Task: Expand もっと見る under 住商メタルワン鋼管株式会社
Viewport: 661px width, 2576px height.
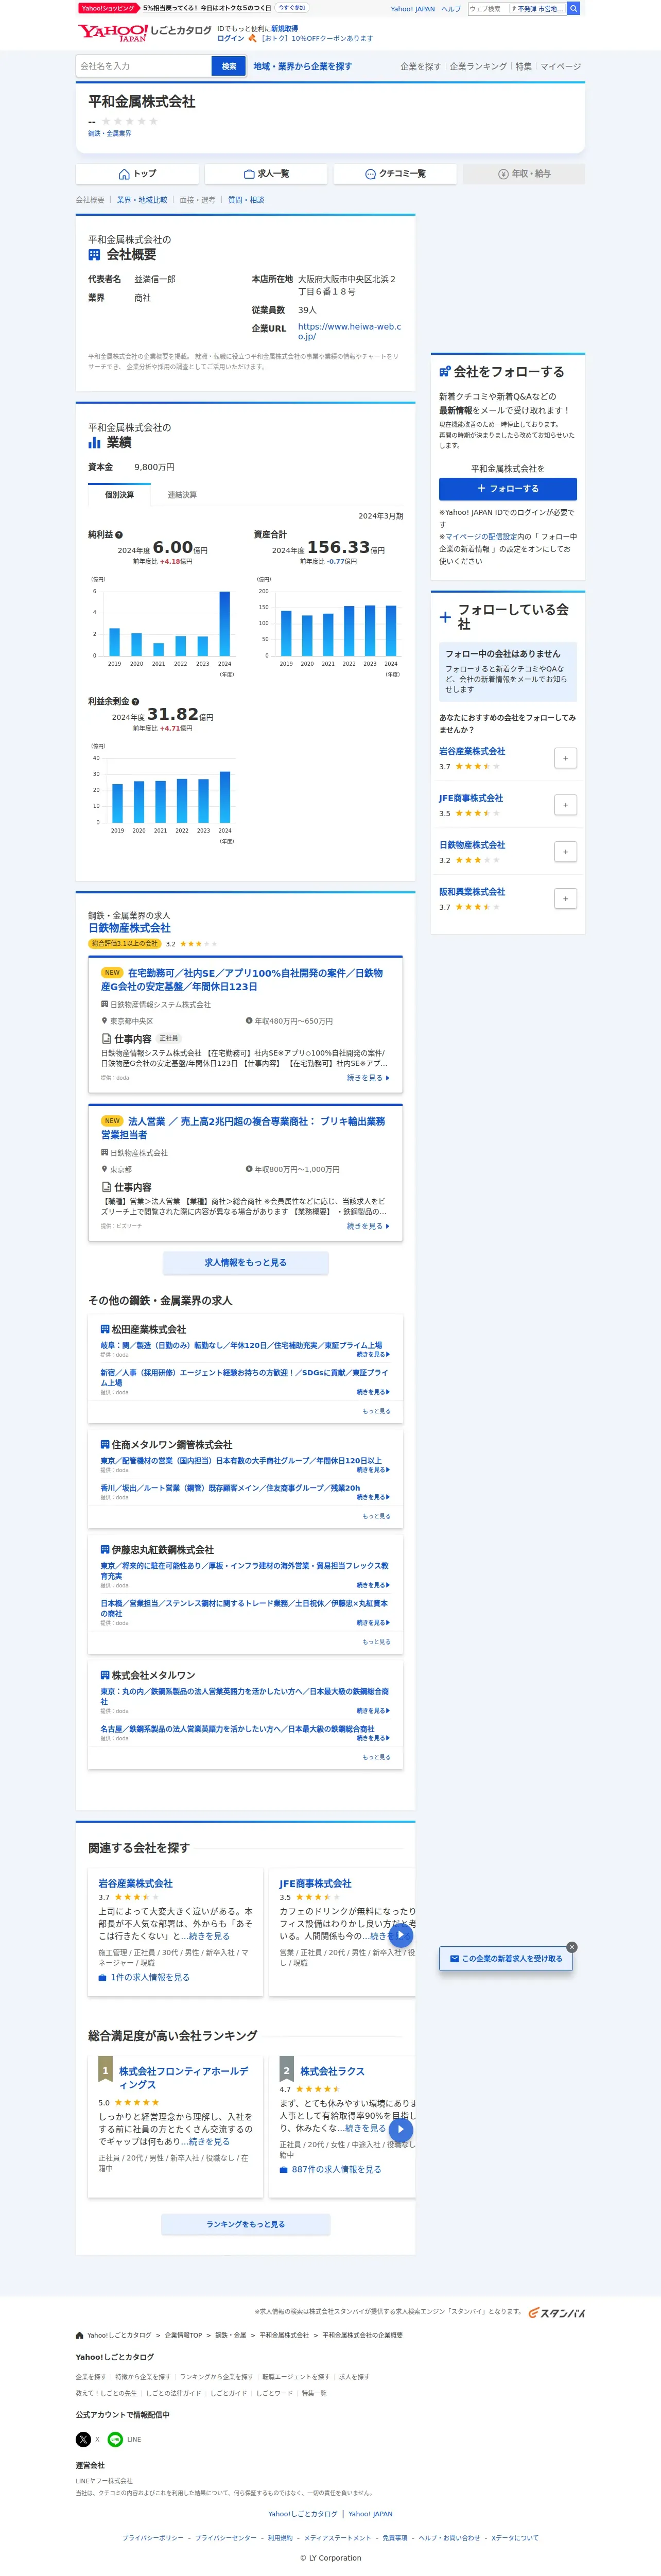Action: point(376,1516)
